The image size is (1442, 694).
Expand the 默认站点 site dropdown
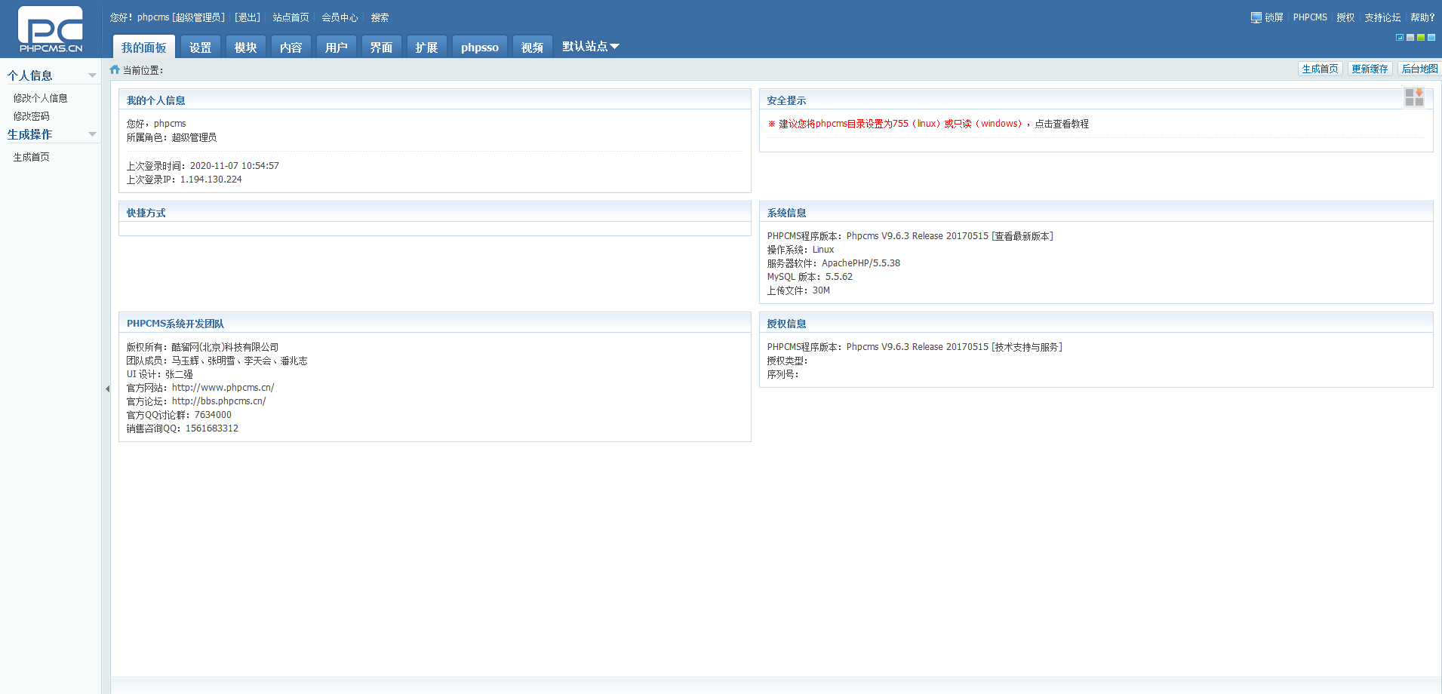[591, 47]
